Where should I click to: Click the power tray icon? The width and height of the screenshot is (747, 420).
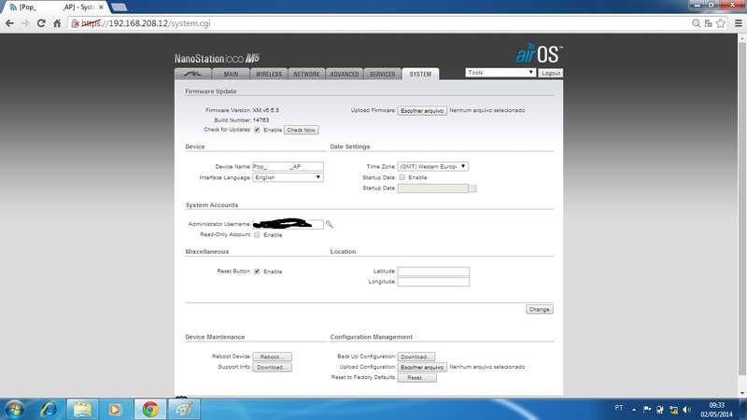tap(660, 410)
